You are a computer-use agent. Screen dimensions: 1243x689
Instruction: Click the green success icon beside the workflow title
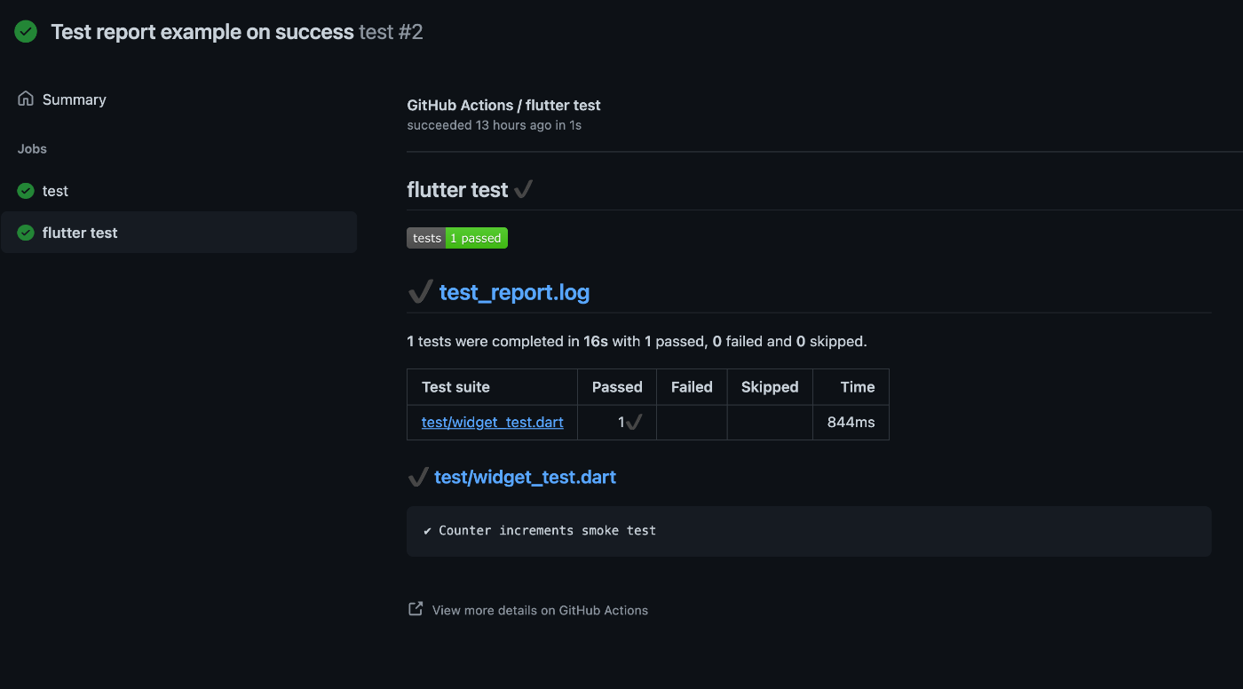tap(26, 32)
